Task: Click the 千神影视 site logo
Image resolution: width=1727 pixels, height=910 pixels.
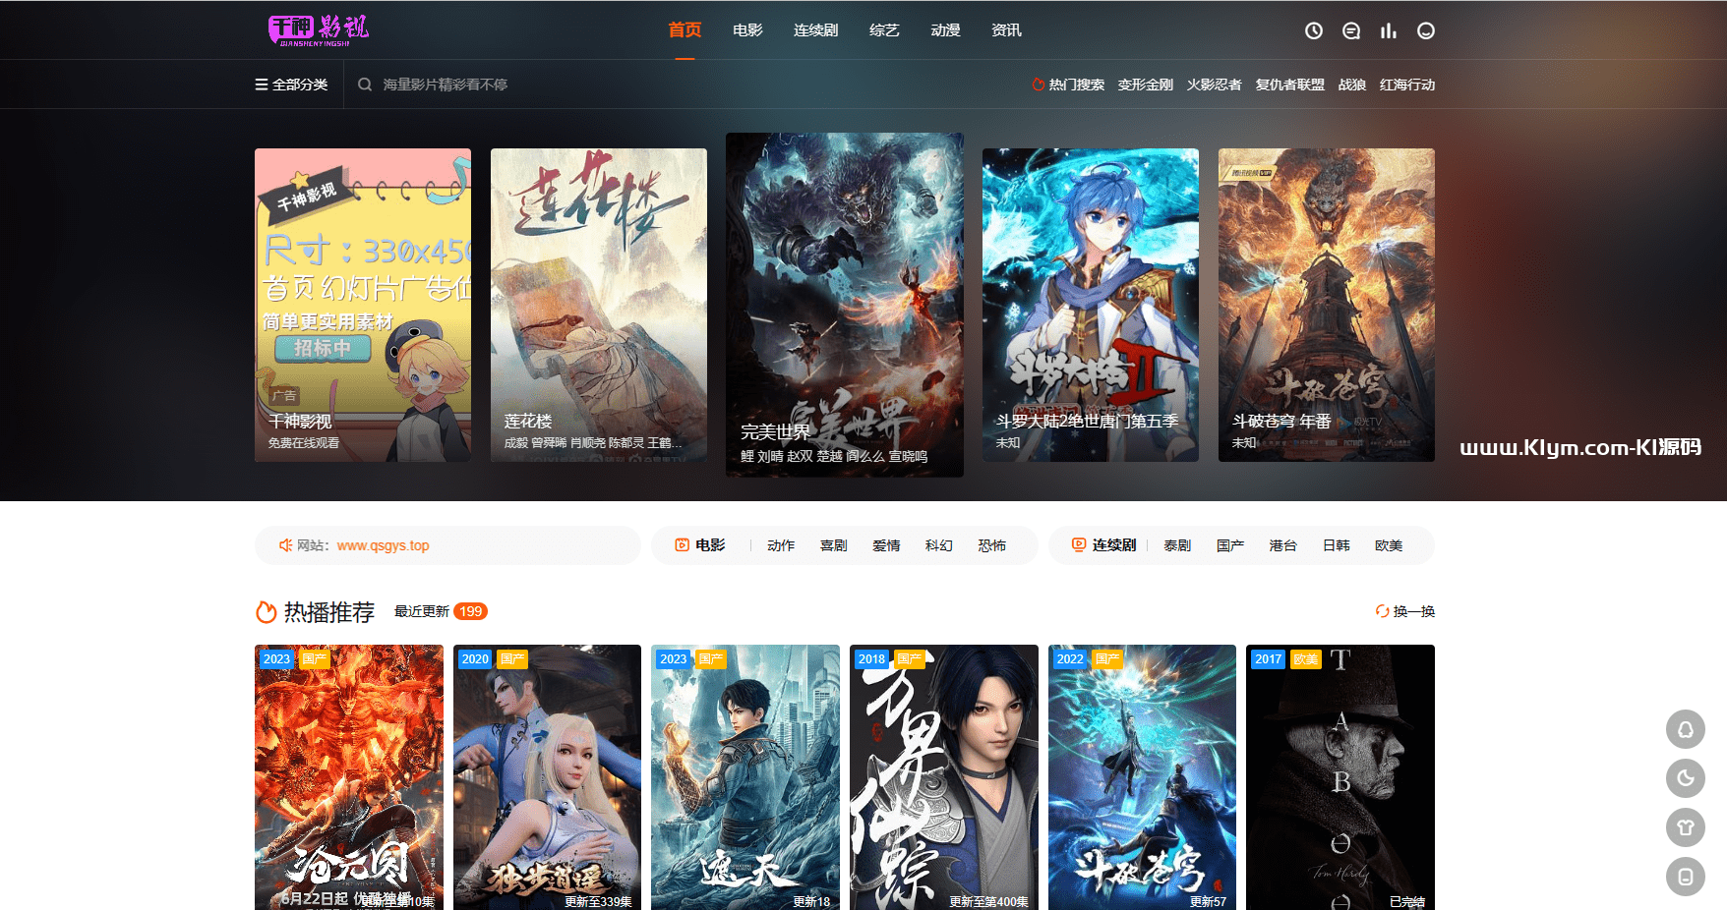Action: point(319,29)
